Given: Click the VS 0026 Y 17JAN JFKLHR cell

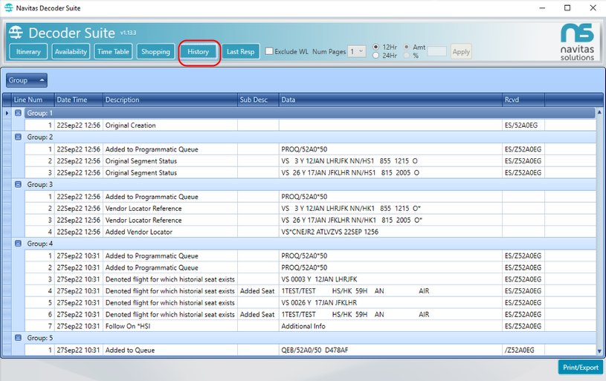Looking at the screenshot, I should click(390, 302).
